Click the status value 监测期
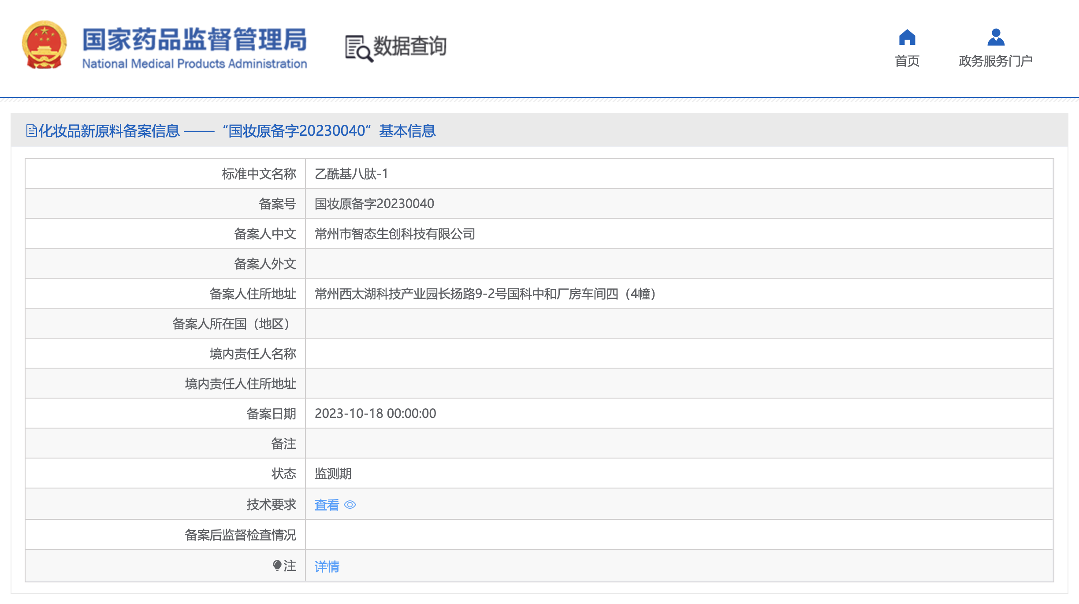1079x604 pixels. point(333,474)
